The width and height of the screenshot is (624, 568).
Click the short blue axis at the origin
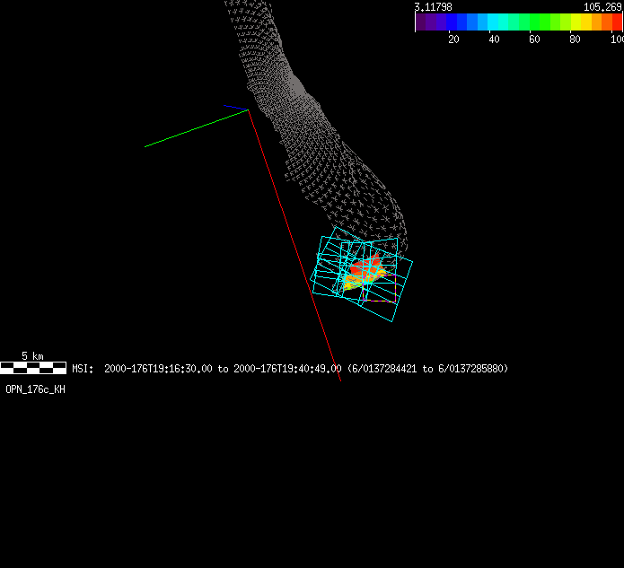click(x=234, y=108)
